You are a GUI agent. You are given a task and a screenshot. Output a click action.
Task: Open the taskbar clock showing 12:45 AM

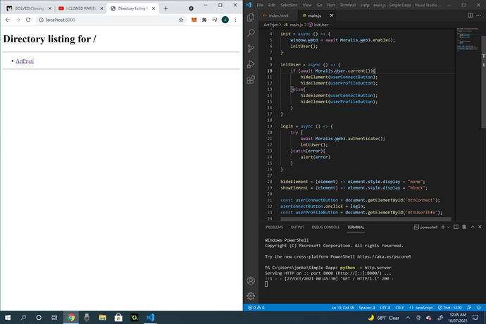457,318
